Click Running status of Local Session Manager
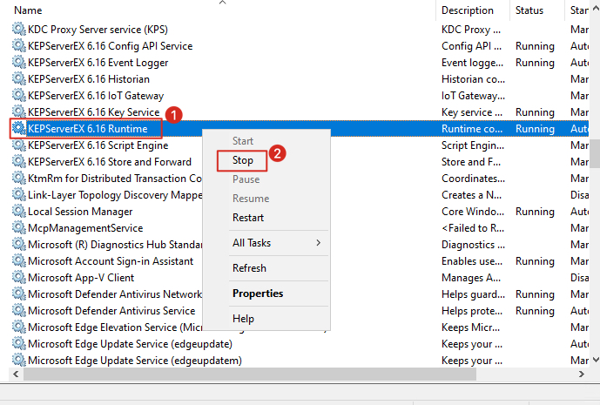The image size is (600, 405). (535, 212)
